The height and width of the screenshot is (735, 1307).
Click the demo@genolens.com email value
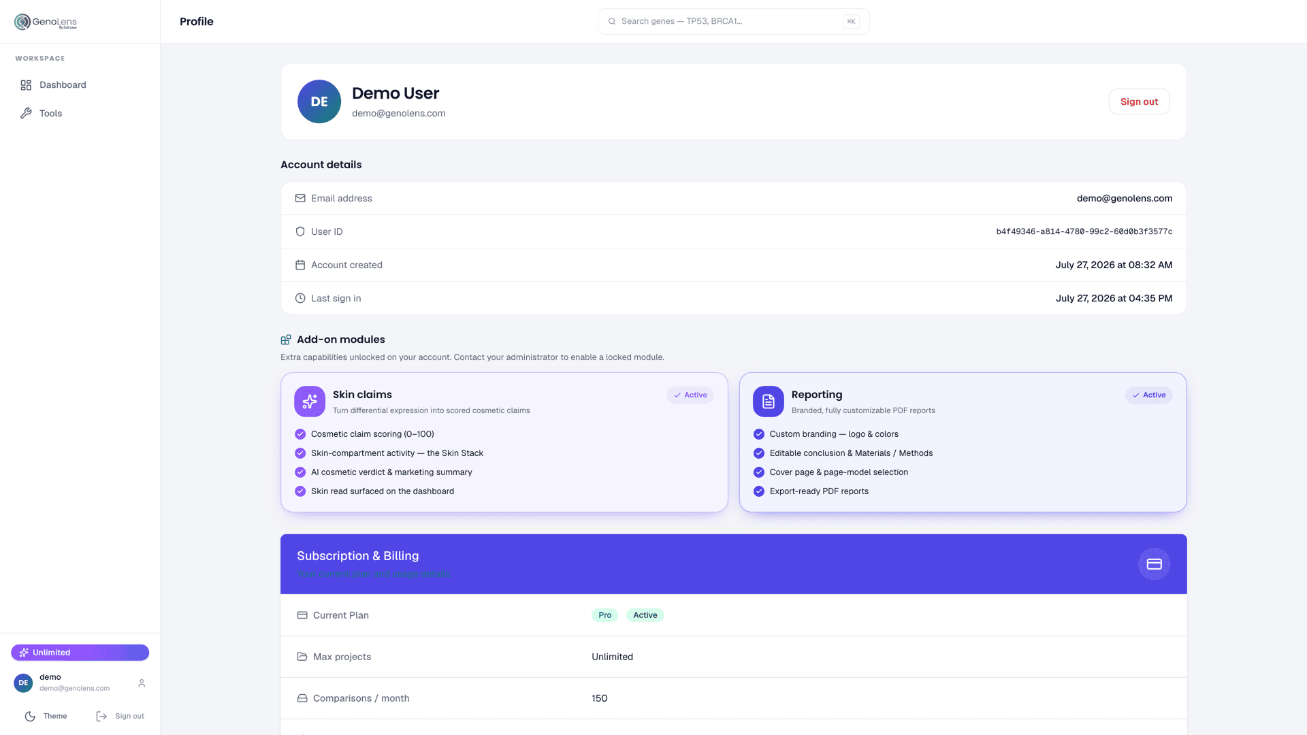pyautogui.click(x=1124, y=198)
